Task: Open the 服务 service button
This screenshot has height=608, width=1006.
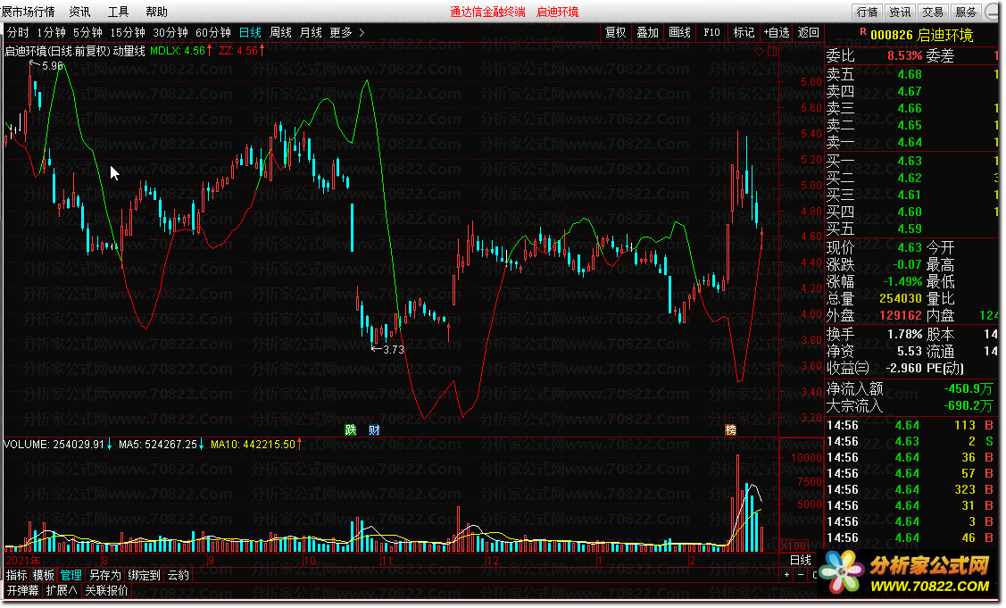Action: [x=966, y=12]
